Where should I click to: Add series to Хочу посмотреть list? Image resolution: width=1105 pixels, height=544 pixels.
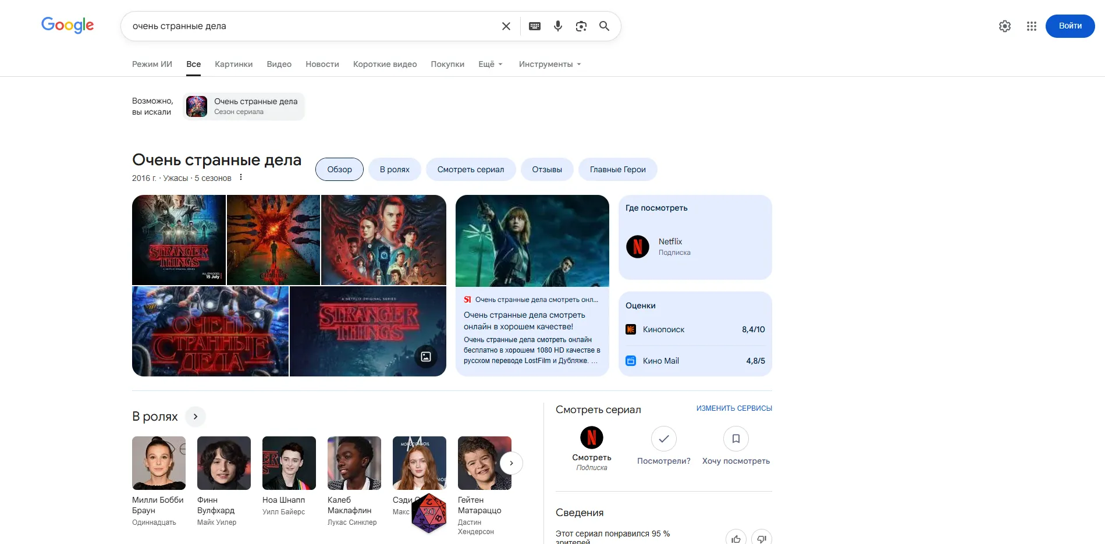736,439
